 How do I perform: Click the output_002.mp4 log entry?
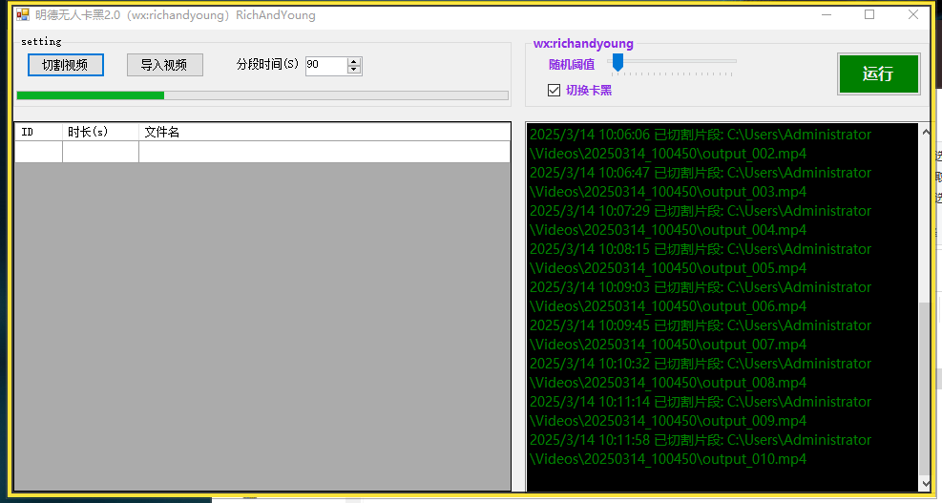pyautogui.click(x=700, y=144)
